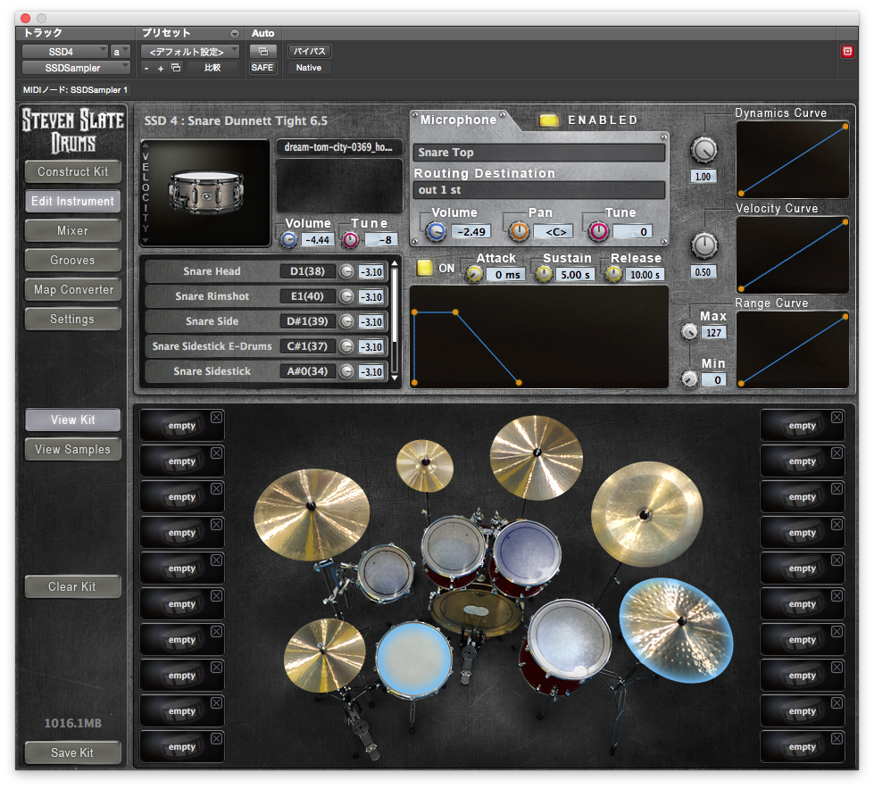Select the hi-hat cymbal in the kit
This screenshot has width=874, height=789.
(x=325, y=655)
